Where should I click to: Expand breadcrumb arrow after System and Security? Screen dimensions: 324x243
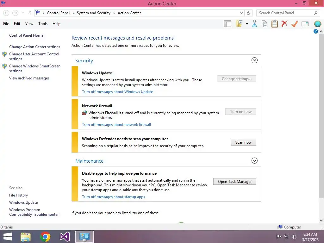tap(114, 13)
